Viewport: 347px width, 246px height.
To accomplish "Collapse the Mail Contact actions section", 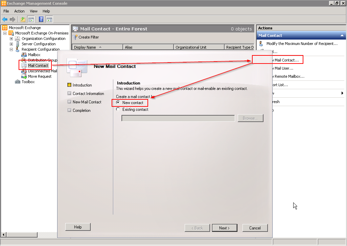I will click(342, 35).
